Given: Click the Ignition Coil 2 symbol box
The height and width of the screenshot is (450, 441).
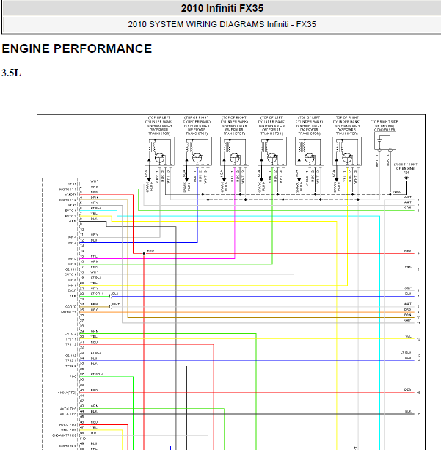Looking at the screenshot, I should click(x=272, y=151).
